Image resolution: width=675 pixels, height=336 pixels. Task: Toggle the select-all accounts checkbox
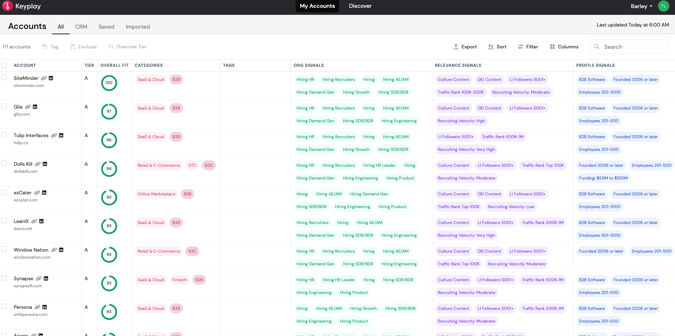[4, 65]
